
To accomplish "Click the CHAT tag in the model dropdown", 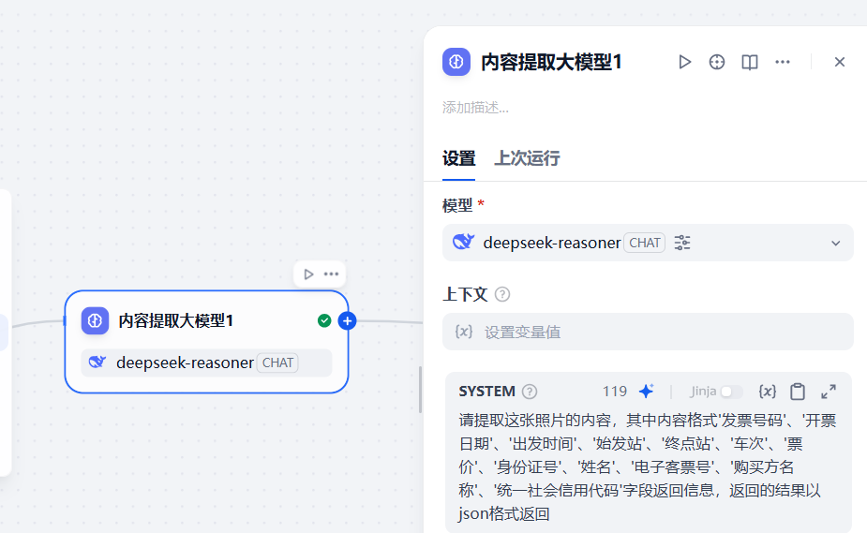I will 644,243.
